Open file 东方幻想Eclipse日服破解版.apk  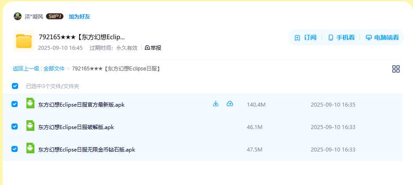(76, 127)
